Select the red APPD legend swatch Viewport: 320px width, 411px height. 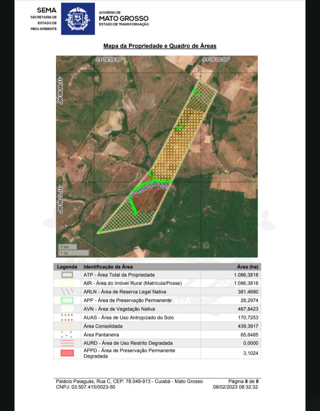point(67,353)
